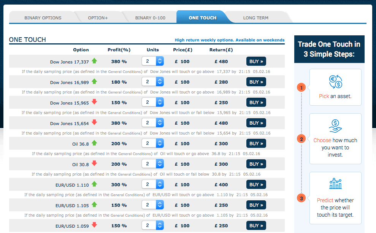376x233 pixels.
Task: Click the green up arrow beside Oil 36.8
Action: tap(94, 143)
